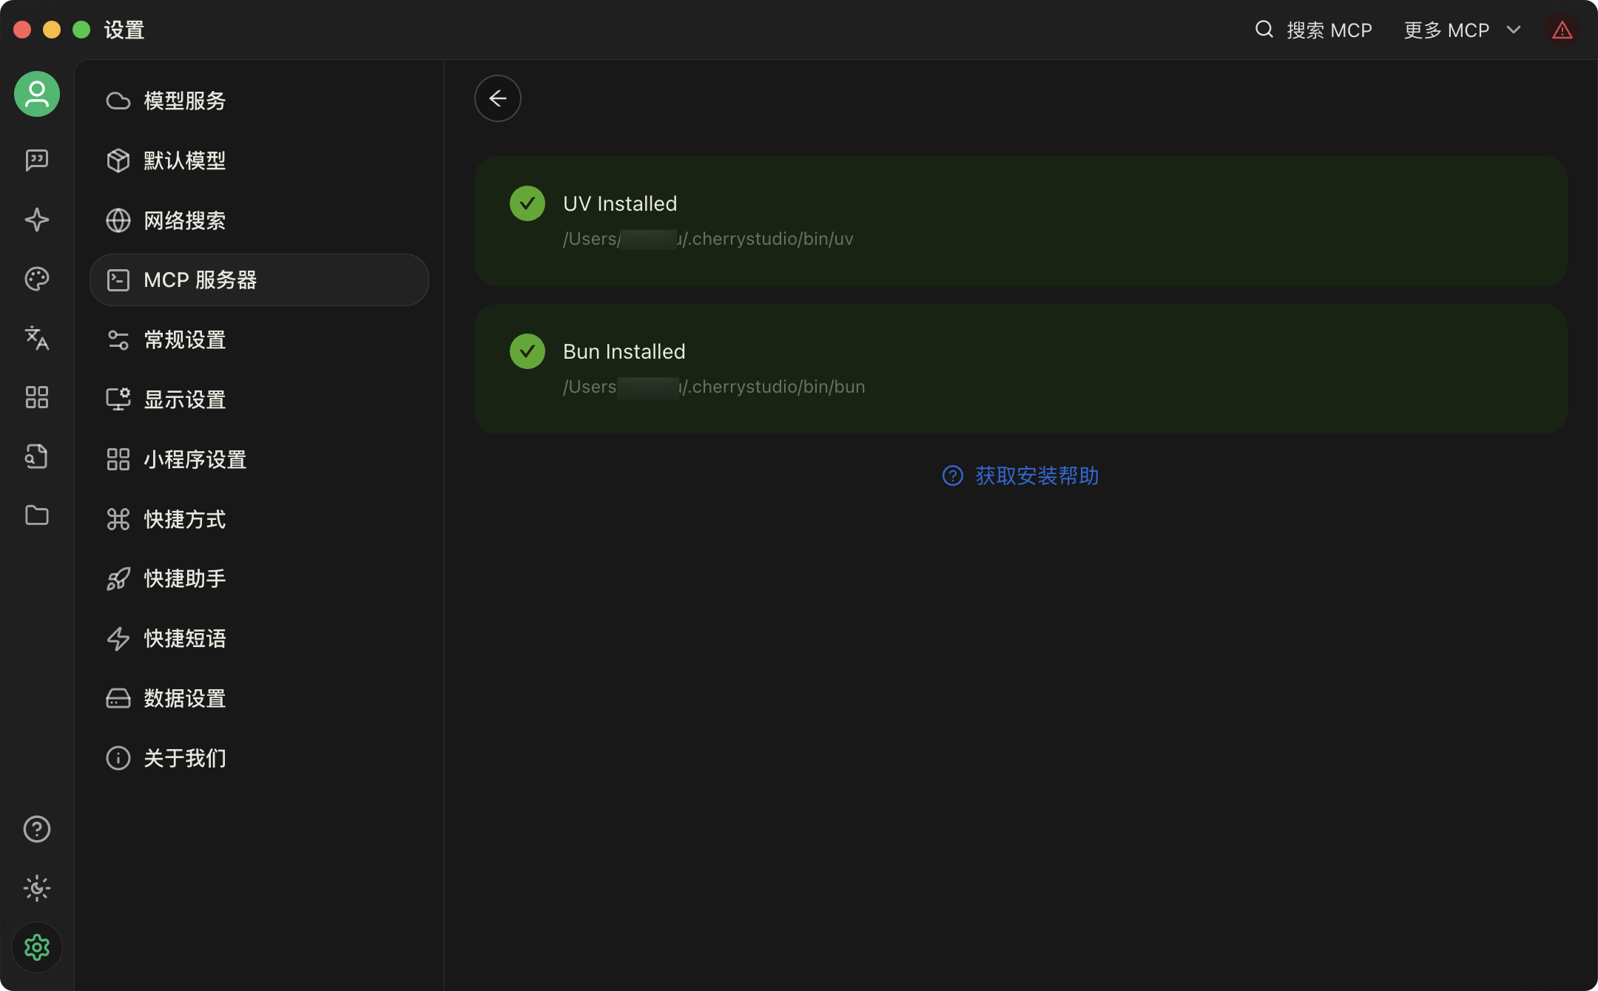This screenshot has width=1598, height=991.
Task: Open 快捷方式 settings section
Action: 185,519
